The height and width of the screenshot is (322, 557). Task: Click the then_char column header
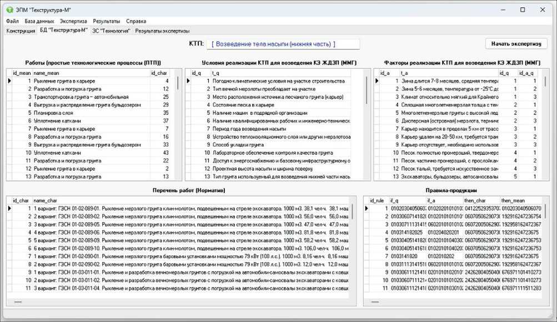(x=482, y=200)
